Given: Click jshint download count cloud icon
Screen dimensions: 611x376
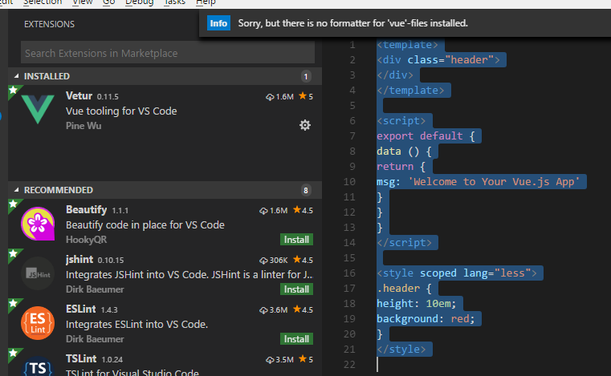Looking at the screenshot, I should pyautogui.click(x=264, y=260).
